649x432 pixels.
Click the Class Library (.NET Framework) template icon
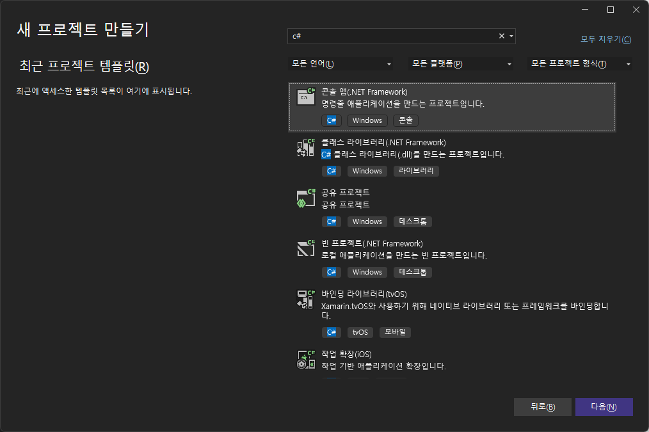[x=306, y=147]
